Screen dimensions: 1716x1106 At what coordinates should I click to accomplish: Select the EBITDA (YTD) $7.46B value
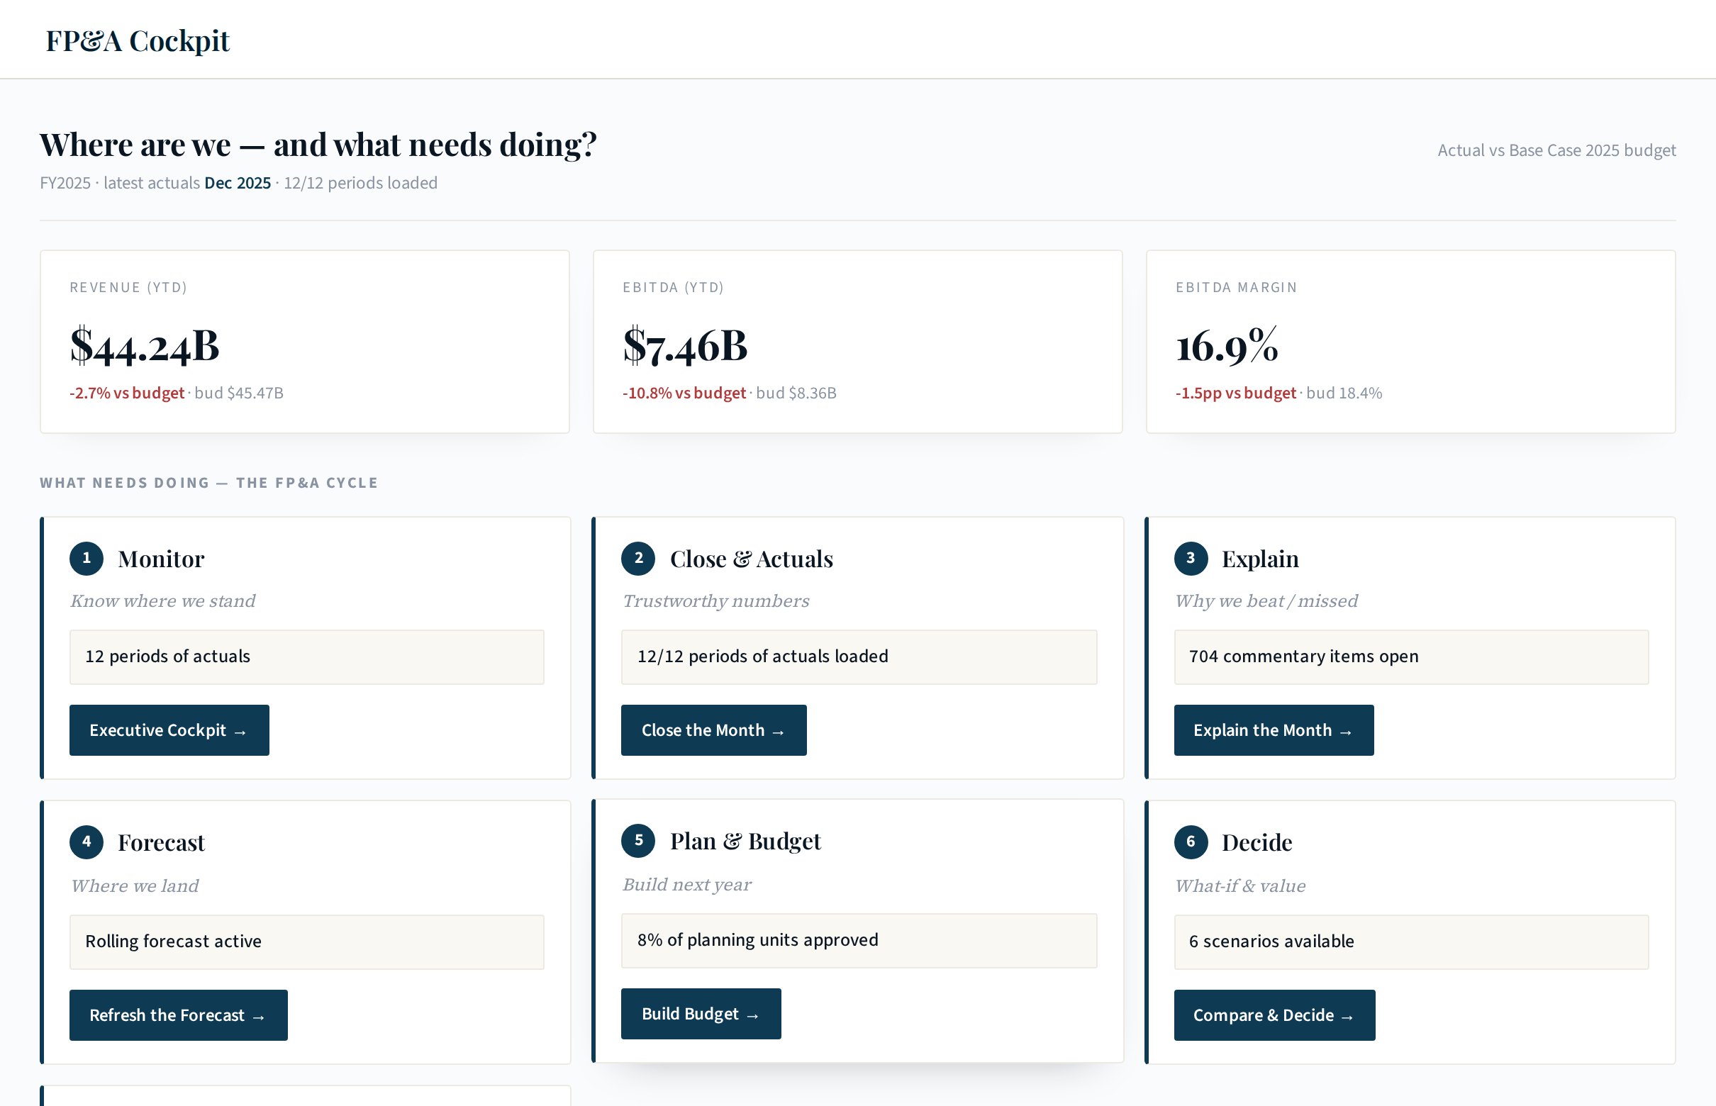pos(685,345)
